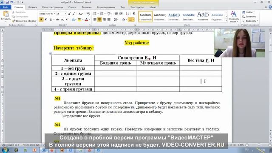Viewport: 272px width, 153px height.
Task: Expand the Styles gallery More arrow
Action: 226,21
